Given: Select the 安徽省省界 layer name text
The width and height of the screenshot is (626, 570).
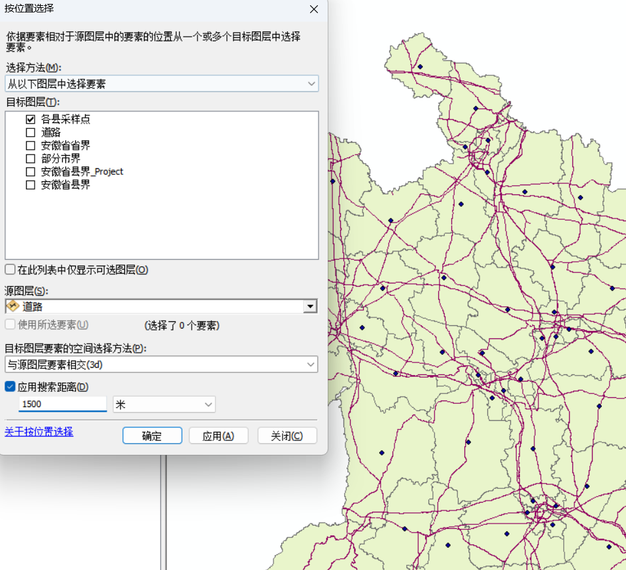Looking at the screenshot, I should point(65,145).
